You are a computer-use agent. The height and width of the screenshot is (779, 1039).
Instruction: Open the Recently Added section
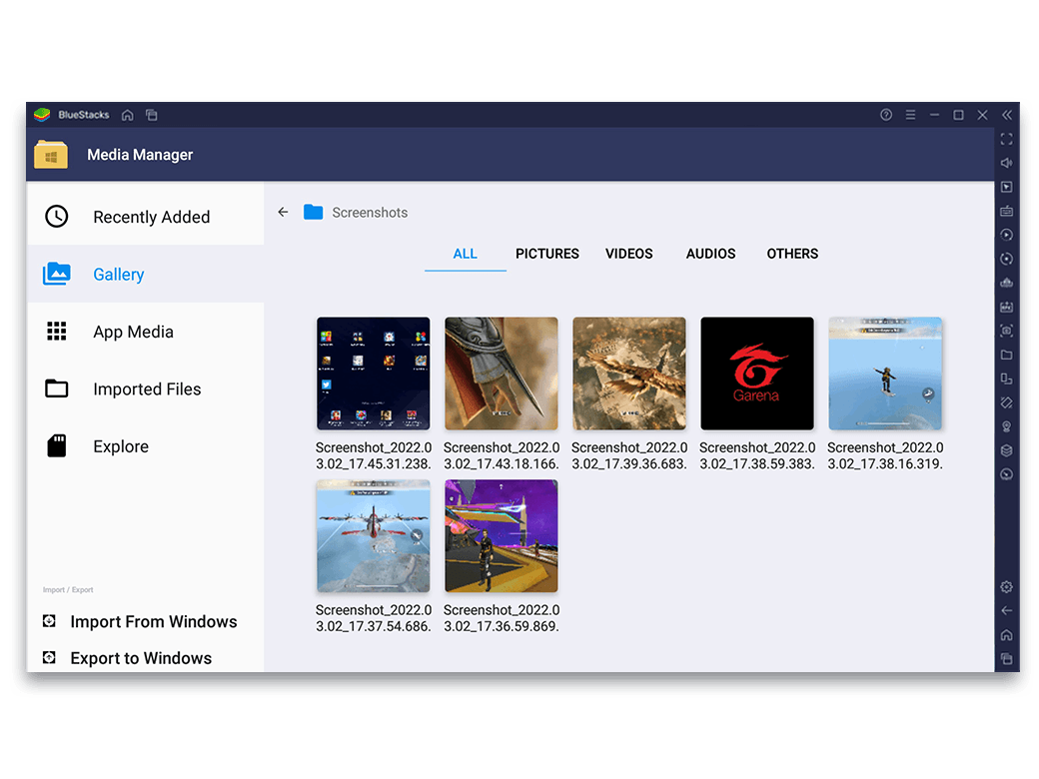click(x=151, y=217)
